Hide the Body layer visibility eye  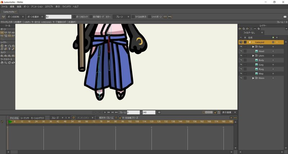coord(241,60)
